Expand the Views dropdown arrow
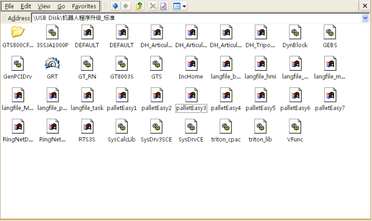 tap(184, 6)
